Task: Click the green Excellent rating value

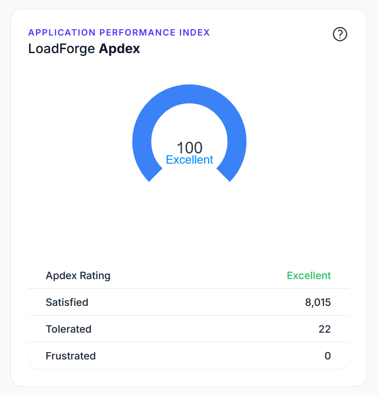Action: tap(308, 276)
